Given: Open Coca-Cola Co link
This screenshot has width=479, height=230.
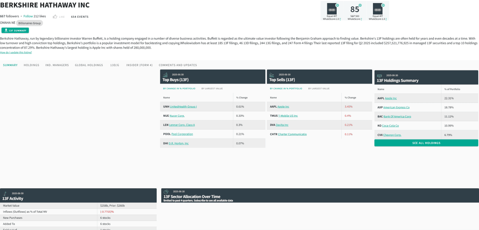Looking at the screenshot, I should click(390, 126).
